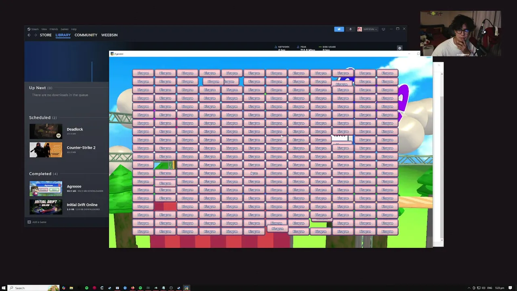The image size is (517, 291).
Task: Open the Copilot icon on the taskbar
Action: [x=63, y=288]
